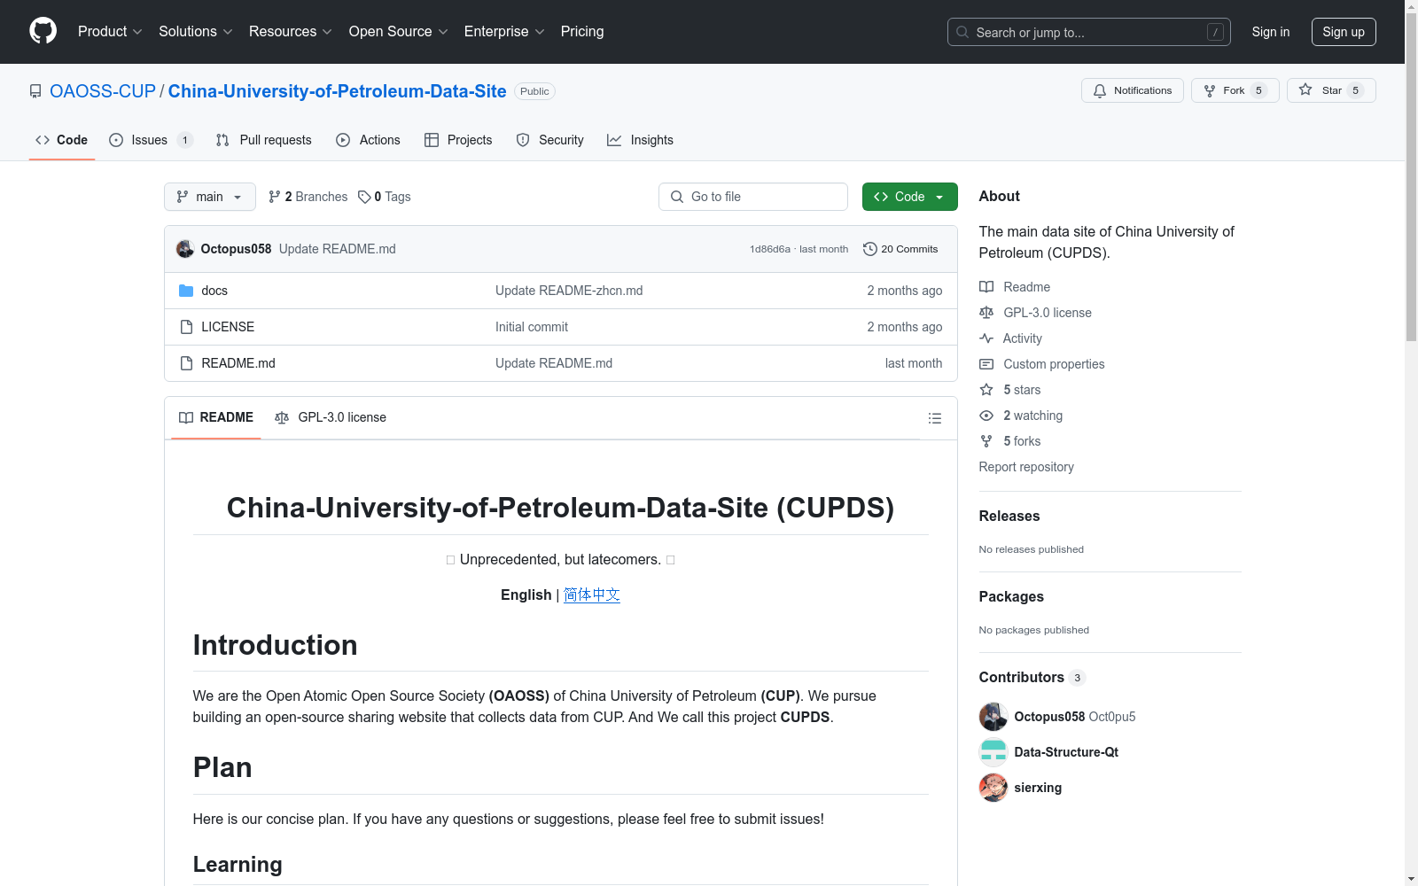Open the Initial commit message link
The image size is (1418, 886).
[x=532, y=327]
